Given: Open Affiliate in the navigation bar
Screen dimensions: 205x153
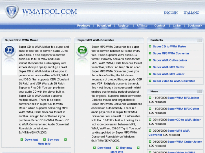Looking at the screenshot, I should click(142, 26).
